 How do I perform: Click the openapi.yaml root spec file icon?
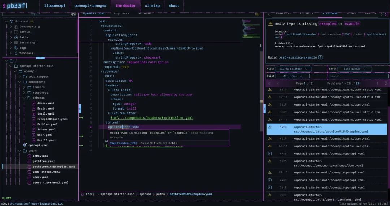[x=25, y=145]
